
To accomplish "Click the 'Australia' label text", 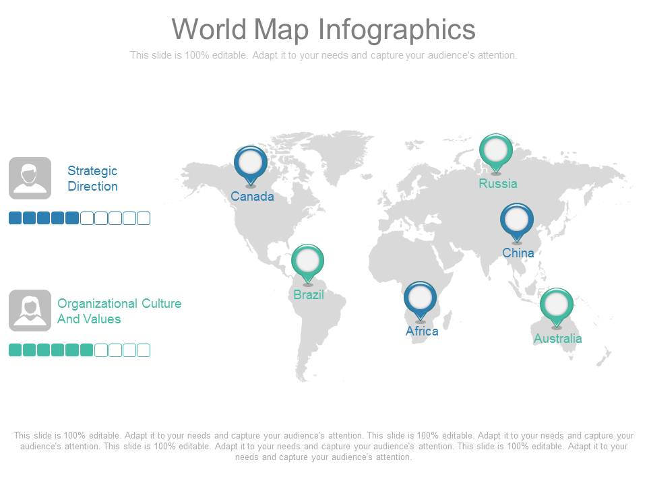I will click(x=558, y=339).
